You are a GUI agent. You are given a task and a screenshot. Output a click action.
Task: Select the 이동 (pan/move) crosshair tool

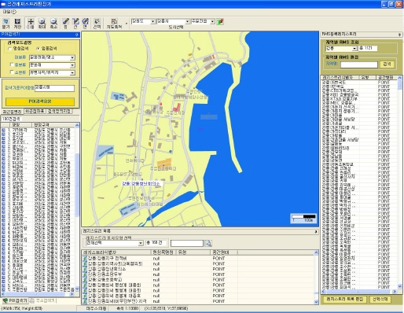point(31,24)
